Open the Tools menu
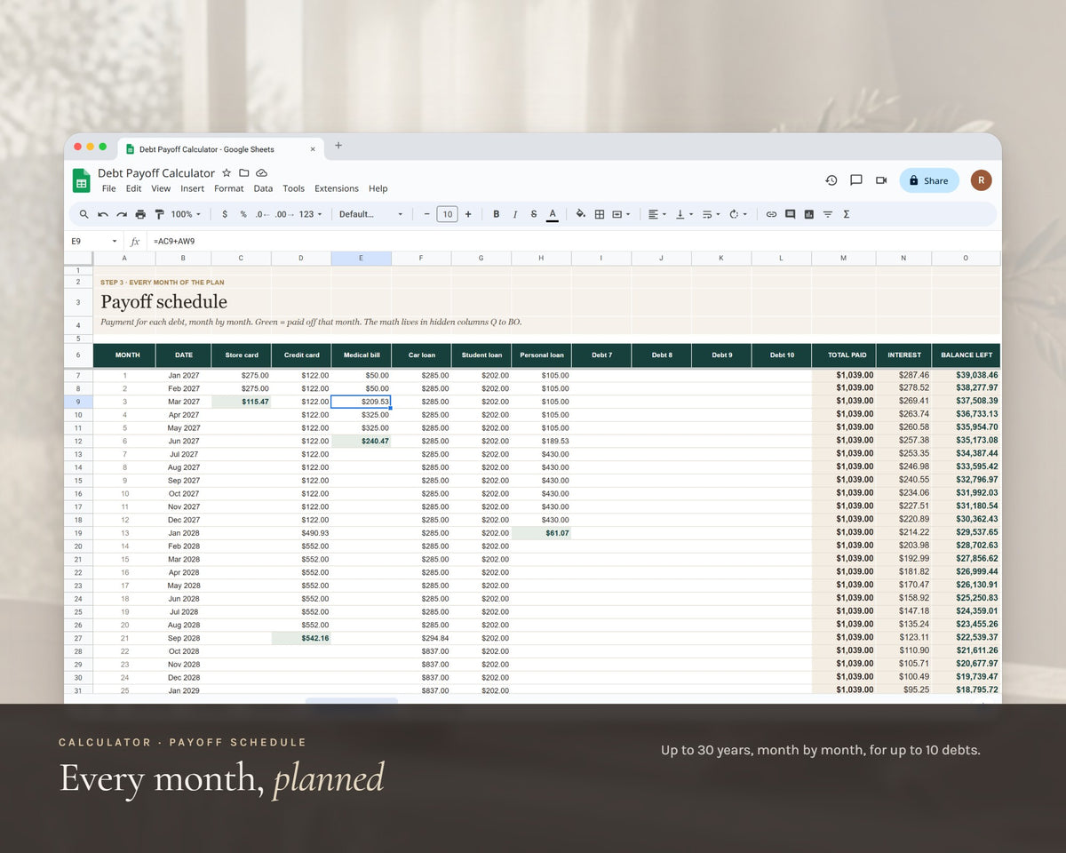 coord(293,188)
